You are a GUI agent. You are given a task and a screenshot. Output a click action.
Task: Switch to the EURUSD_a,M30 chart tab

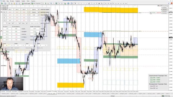(x=5, y=94)
